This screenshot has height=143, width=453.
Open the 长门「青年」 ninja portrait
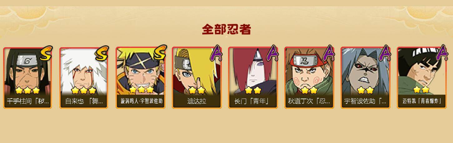tap(252, 78)
